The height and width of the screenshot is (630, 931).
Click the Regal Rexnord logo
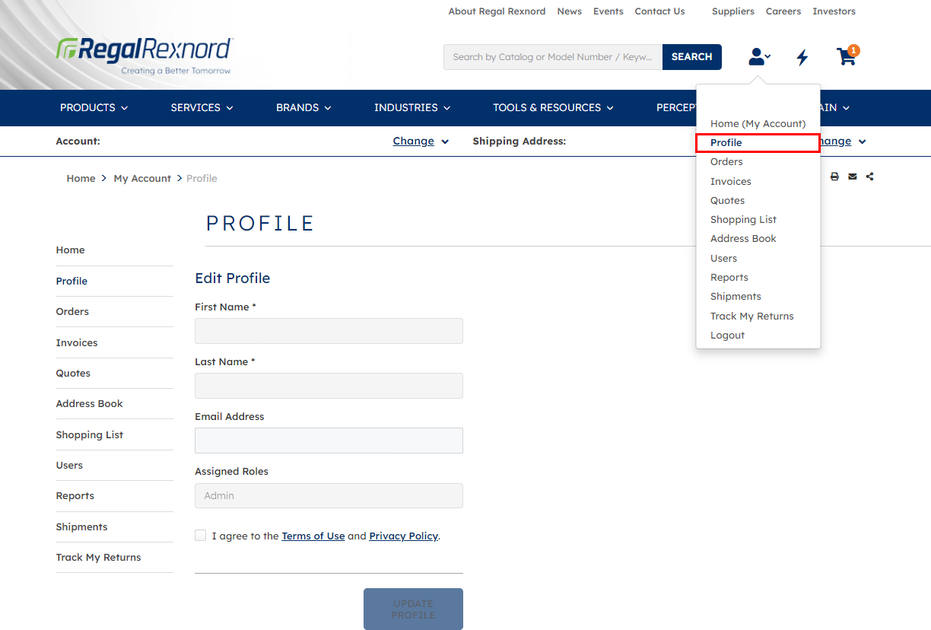coord(145,56)
